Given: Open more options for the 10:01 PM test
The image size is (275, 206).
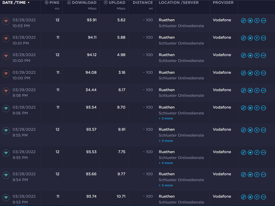Looking at the screenshot, I should (263, 38).
